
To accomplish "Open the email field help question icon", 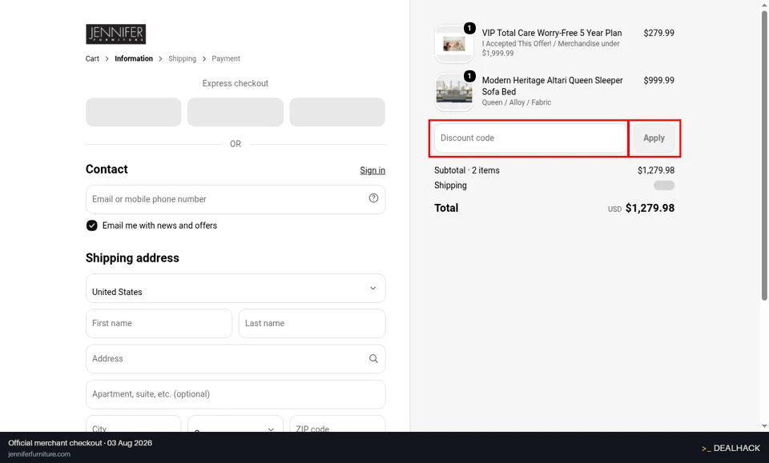I will 374,198.
